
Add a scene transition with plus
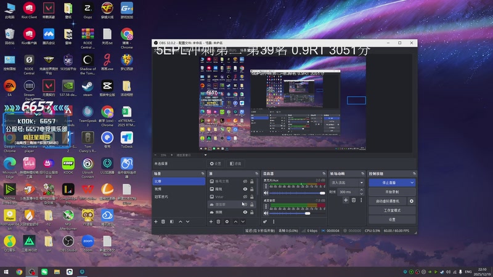(x=346, y=200)
